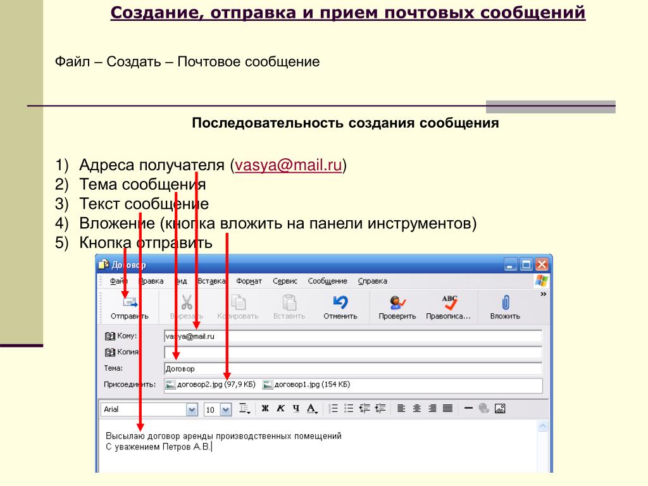648x486 pixels.
Task: Click the Проверить check names icon
Action: click(x=397, y=302)
